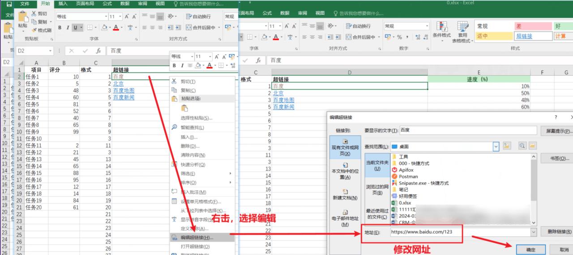Click 确定 button in hyperlink dialog
The height and width of the screenshot is (255, 573).
[530, 250]
